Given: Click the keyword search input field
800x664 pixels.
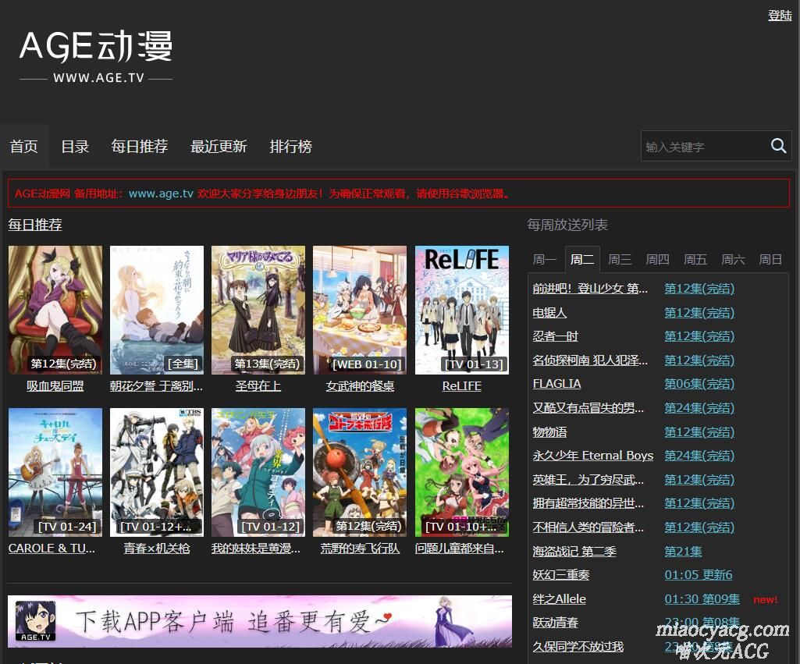Looking at the screenshot, I should click(702, 147).
